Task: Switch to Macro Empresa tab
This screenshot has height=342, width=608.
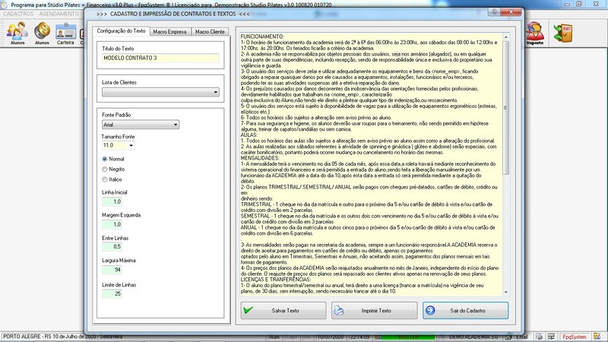Action: click(169, 31)
